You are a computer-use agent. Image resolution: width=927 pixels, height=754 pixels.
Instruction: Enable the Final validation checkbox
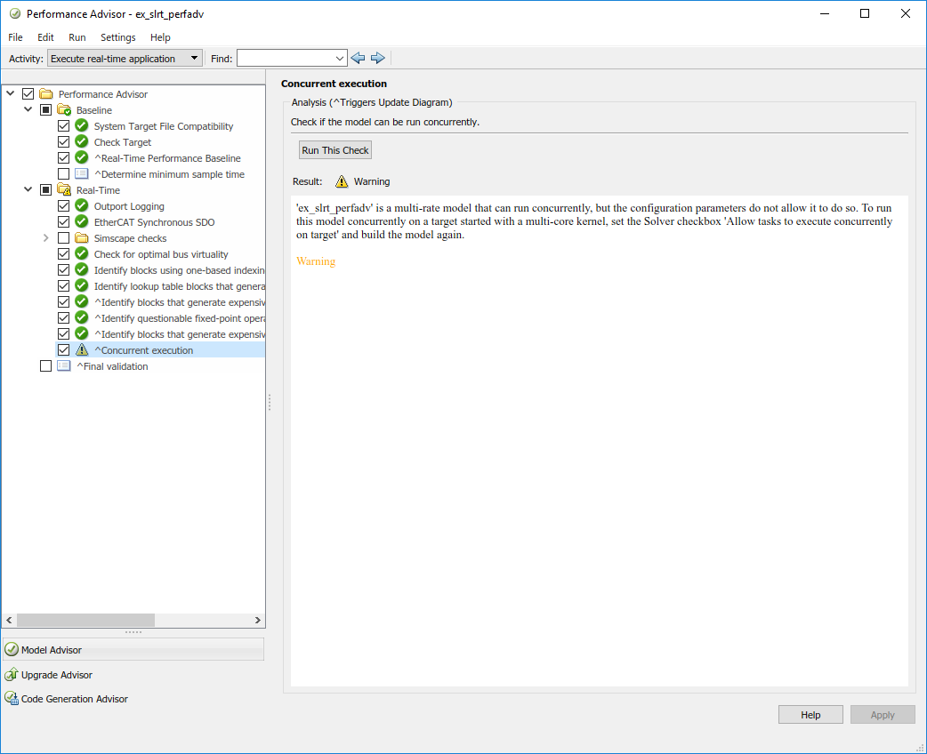click(x=45, y=365)
